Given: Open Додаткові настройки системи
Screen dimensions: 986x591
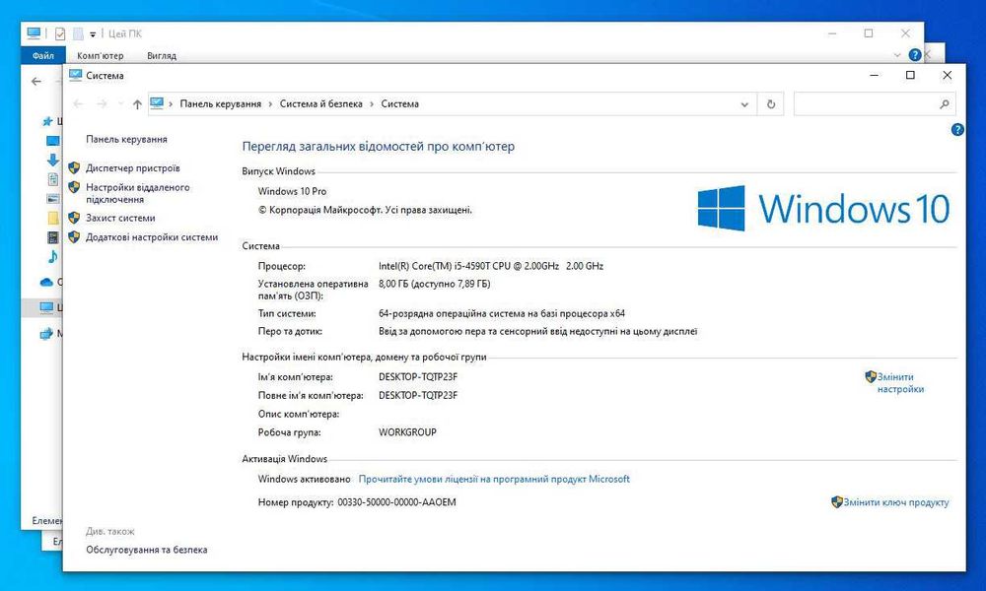Looking at the screenshot, I should coord(152,236).
